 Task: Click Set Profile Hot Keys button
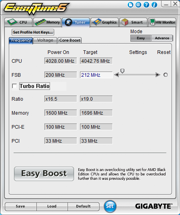point(33,32)
